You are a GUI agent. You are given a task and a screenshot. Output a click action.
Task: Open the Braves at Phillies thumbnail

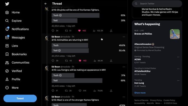pos(175,34)
